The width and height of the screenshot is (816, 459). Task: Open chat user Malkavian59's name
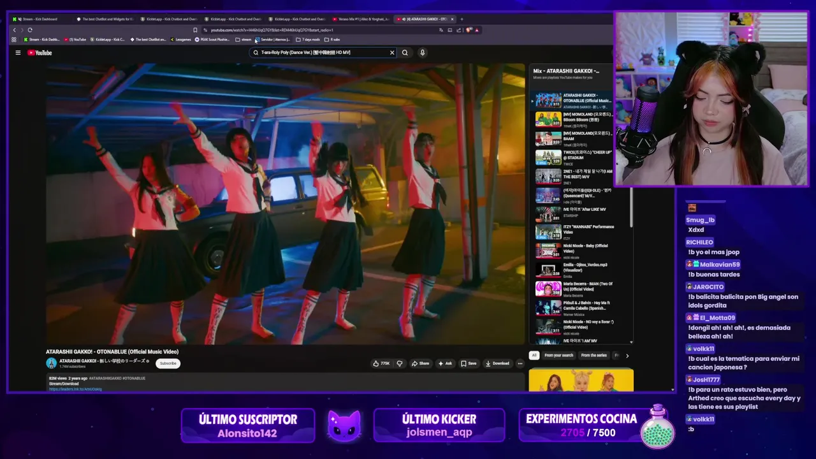[x=720, y=265]
